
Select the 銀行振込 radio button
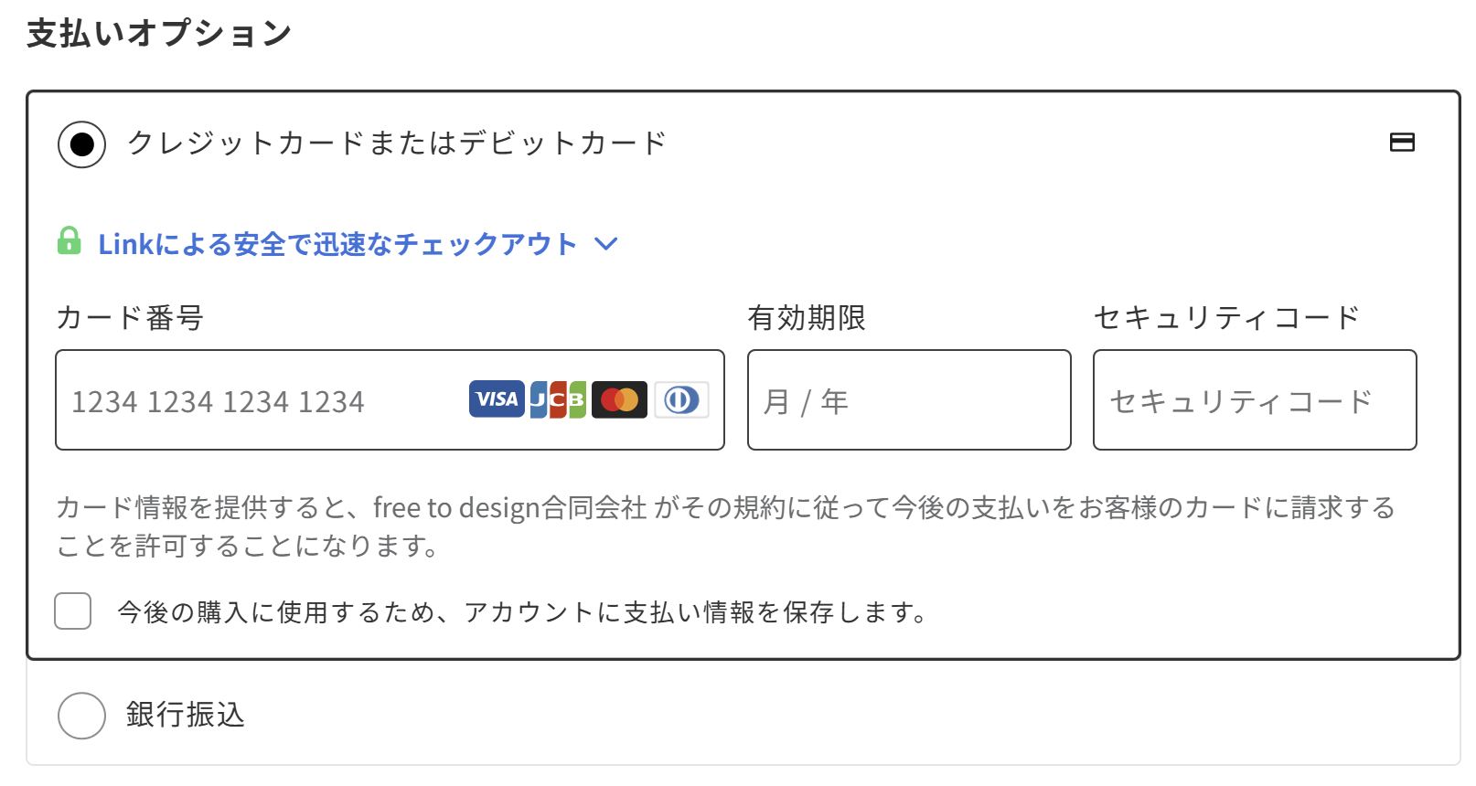point(82,715)
